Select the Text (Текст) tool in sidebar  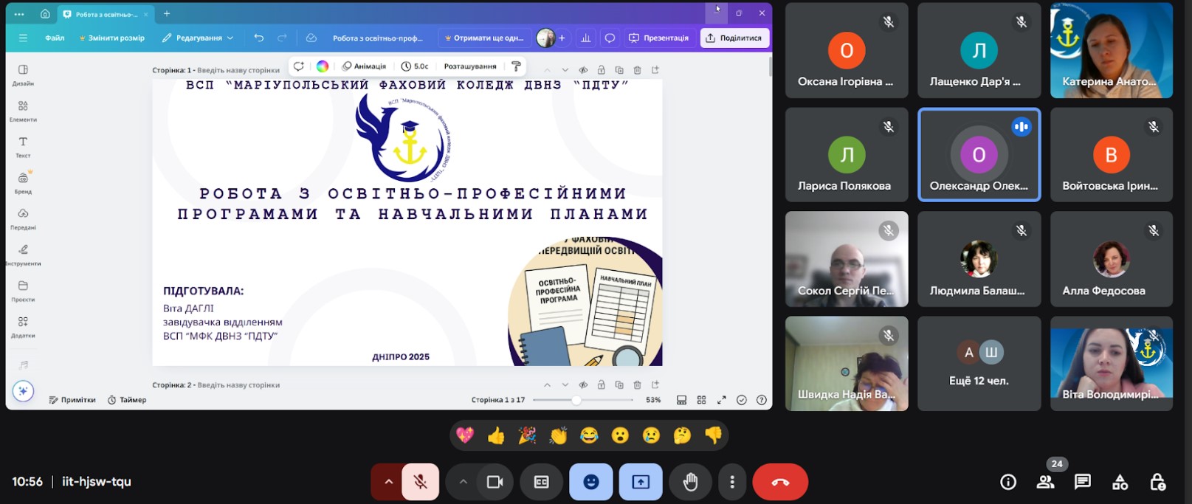(x=23, y=147)
